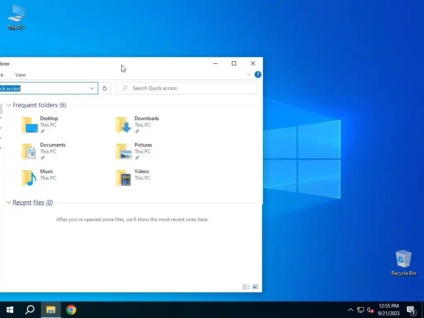
Task: Click the Downloads folder name label
Action: (147, 118)
